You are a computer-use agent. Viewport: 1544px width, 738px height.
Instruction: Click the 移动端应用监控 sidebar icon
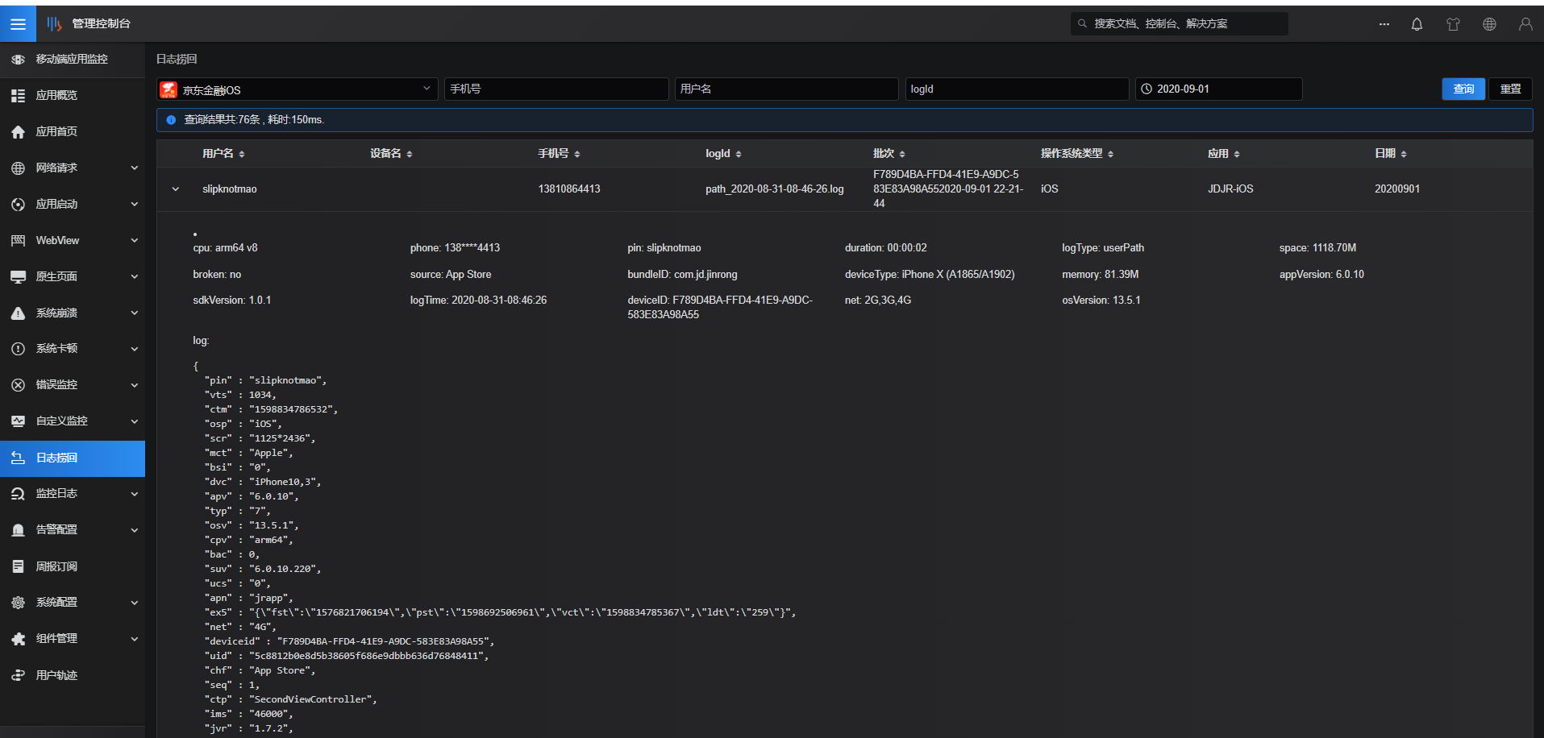[18, 60]
